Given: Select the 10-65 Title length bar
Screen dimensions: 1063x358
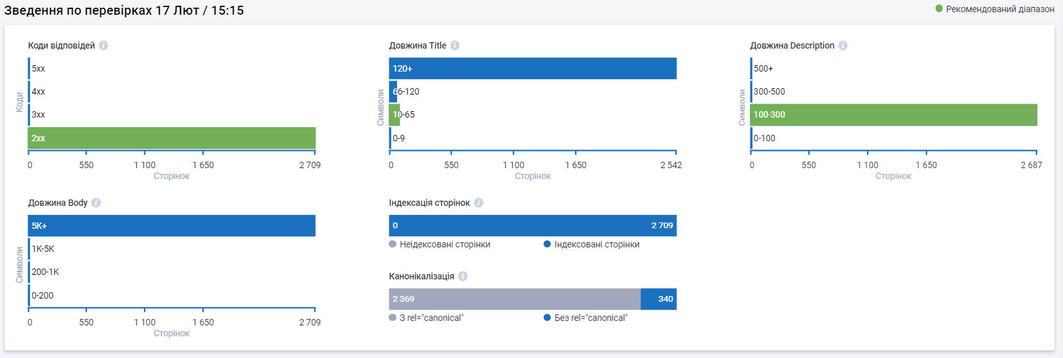Looking at the screenshot, I should click(x=394, y=115).
